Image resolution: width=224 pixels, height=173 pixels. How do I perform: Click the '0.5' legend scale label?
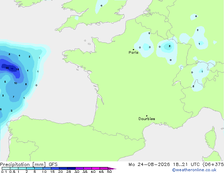tap(12, 172)
